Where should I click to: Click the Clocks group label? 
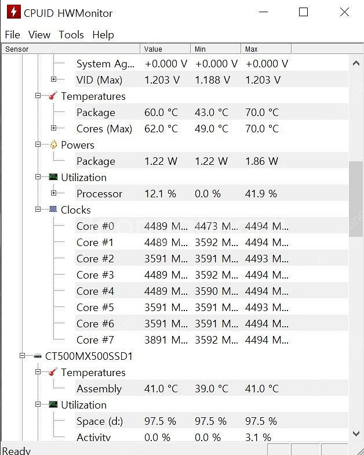click(x=75, y=210)
